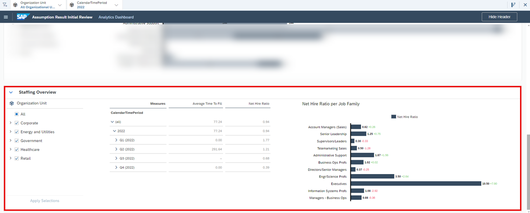Switch to the Analytics Dashboard tab
Viewport: 530px width, 213px height.
pos(116,17)
